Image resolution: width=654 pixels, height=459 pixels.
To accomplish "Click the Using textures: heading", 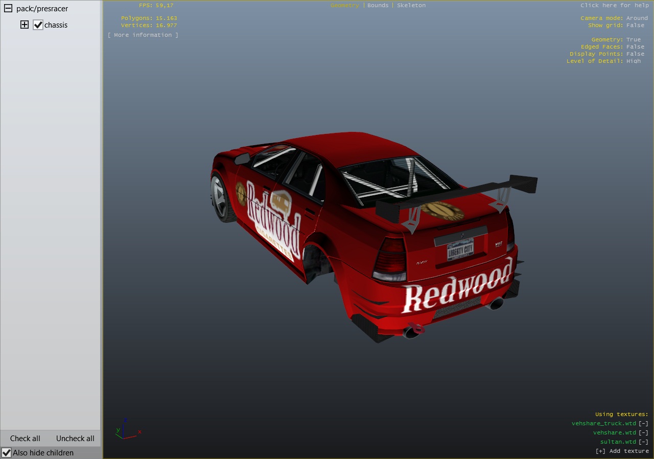I will click(622, 414).
